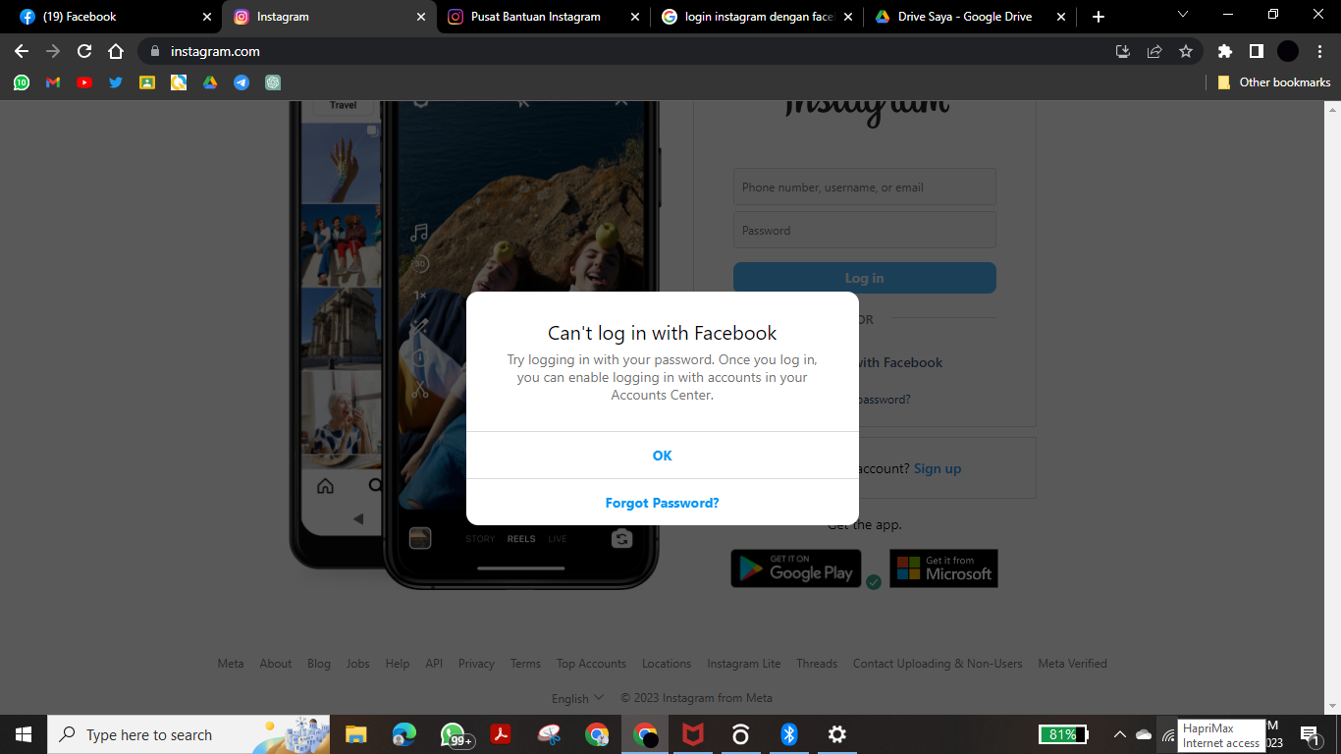Open the Threads footer link

[x=817, y=664]
